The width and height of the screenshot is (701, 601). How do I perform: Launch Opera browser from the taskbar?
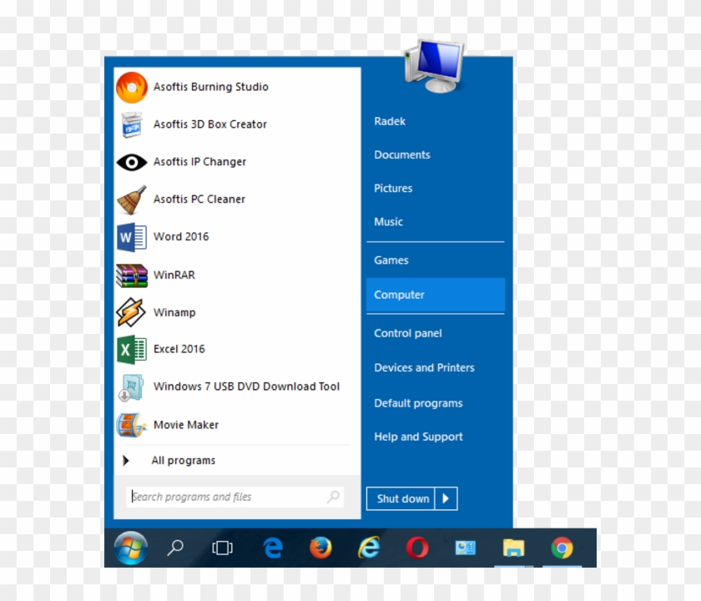[417, 548]
